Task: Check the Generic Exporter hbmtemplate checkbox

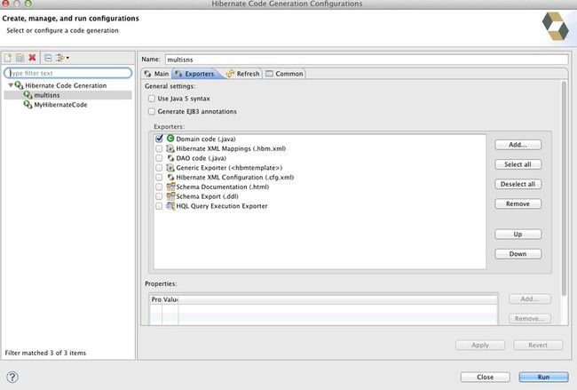Action: (x=159, y=168)
